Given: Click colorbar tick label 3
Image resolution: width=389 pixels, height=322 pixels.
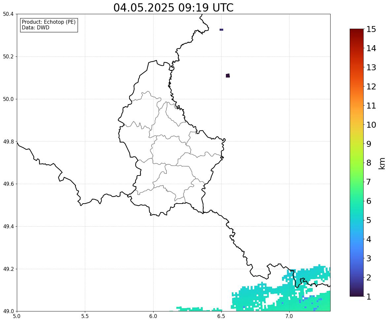Looking at the screenshot, I should 369,258.
